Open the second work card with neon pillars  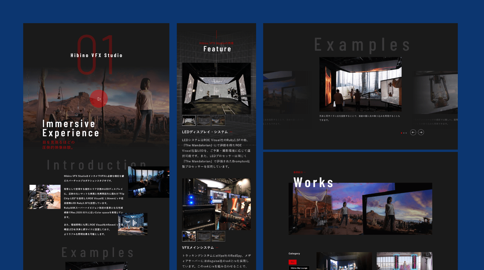tap(404, 261)
